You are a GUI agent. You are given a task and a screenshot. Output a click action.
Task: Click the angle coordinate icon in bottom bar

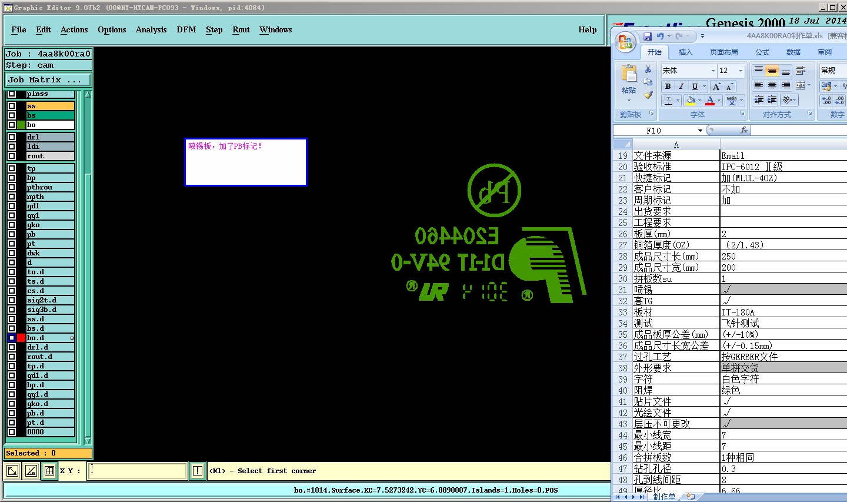31,471
